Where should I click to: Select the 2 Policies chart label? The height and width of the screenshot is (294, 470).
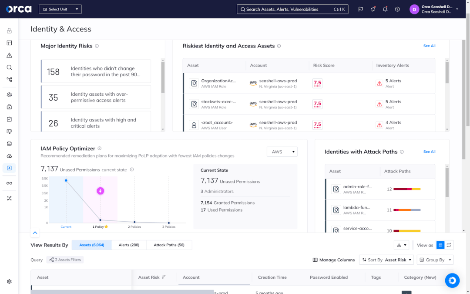134,227
